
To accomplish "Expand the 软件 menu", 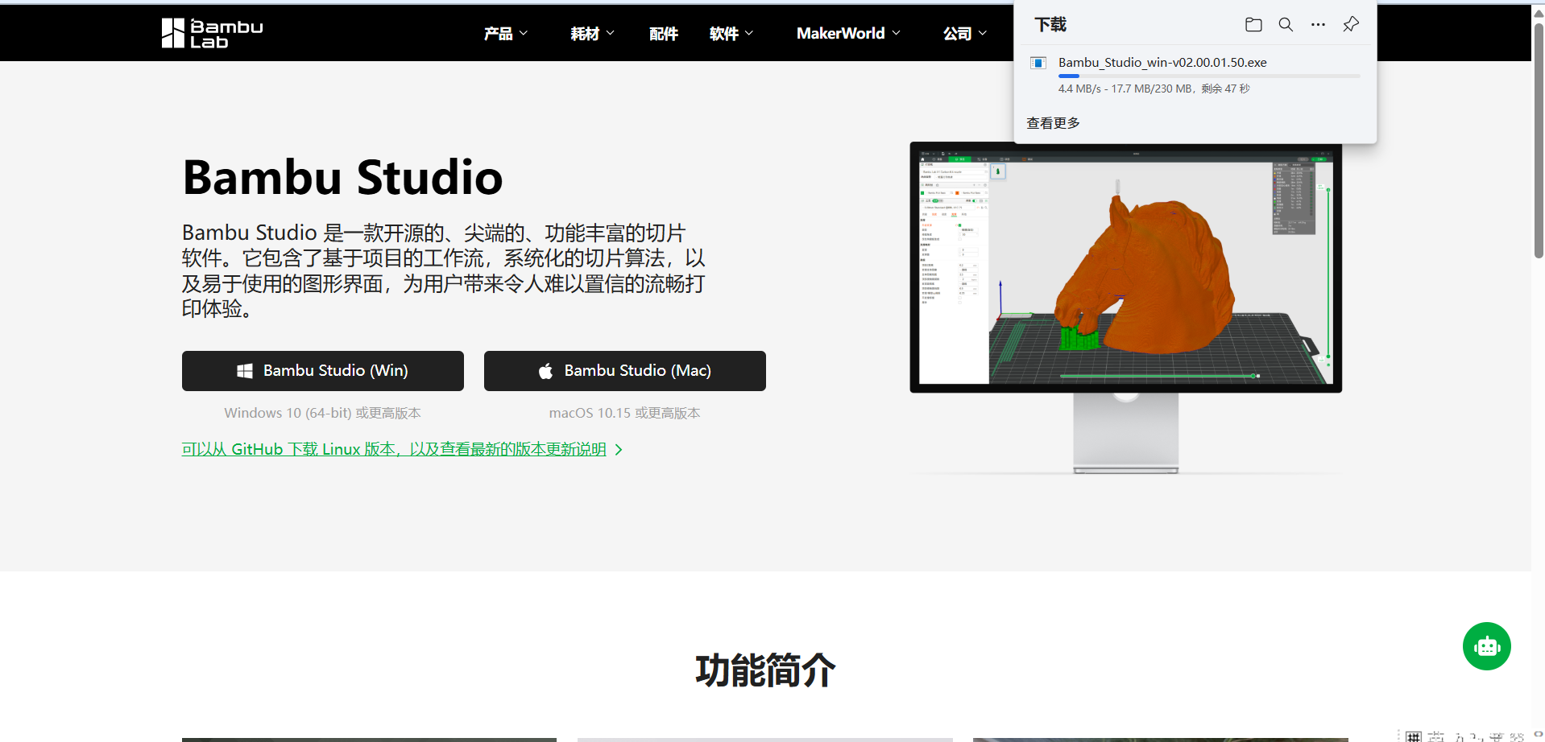I will click(731, 33).
